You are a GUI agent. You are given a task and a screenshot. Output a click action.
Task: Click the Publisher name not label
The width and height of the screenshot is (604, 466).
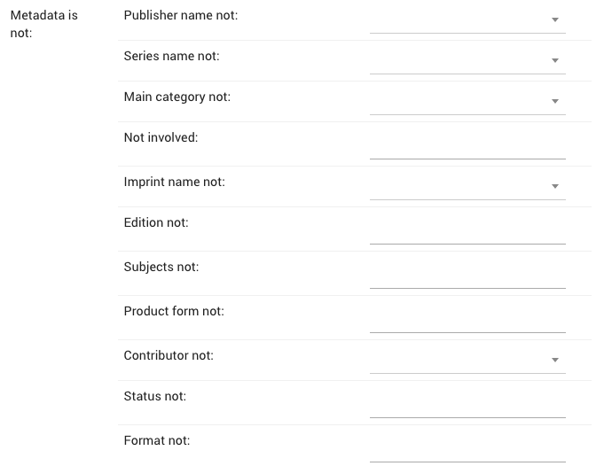click(x=181, y=16)
